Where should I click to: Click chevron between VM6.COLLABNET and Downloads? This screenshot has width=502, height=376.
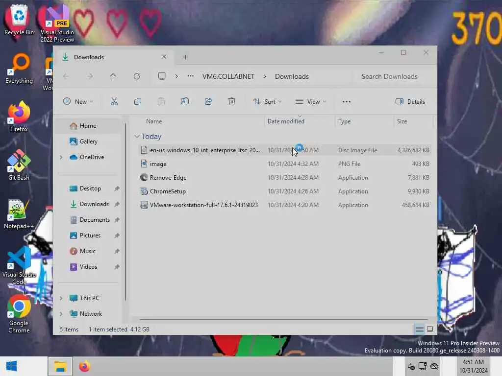click(265, 76)
